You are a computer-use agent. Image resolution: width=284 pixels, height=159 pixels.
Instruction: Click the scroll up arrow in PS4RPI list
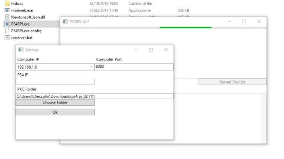[264, 97]
